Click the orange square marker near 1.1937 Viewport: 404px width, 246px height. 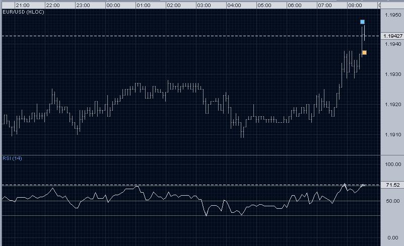pyautogui.click(x=364, y=53)
